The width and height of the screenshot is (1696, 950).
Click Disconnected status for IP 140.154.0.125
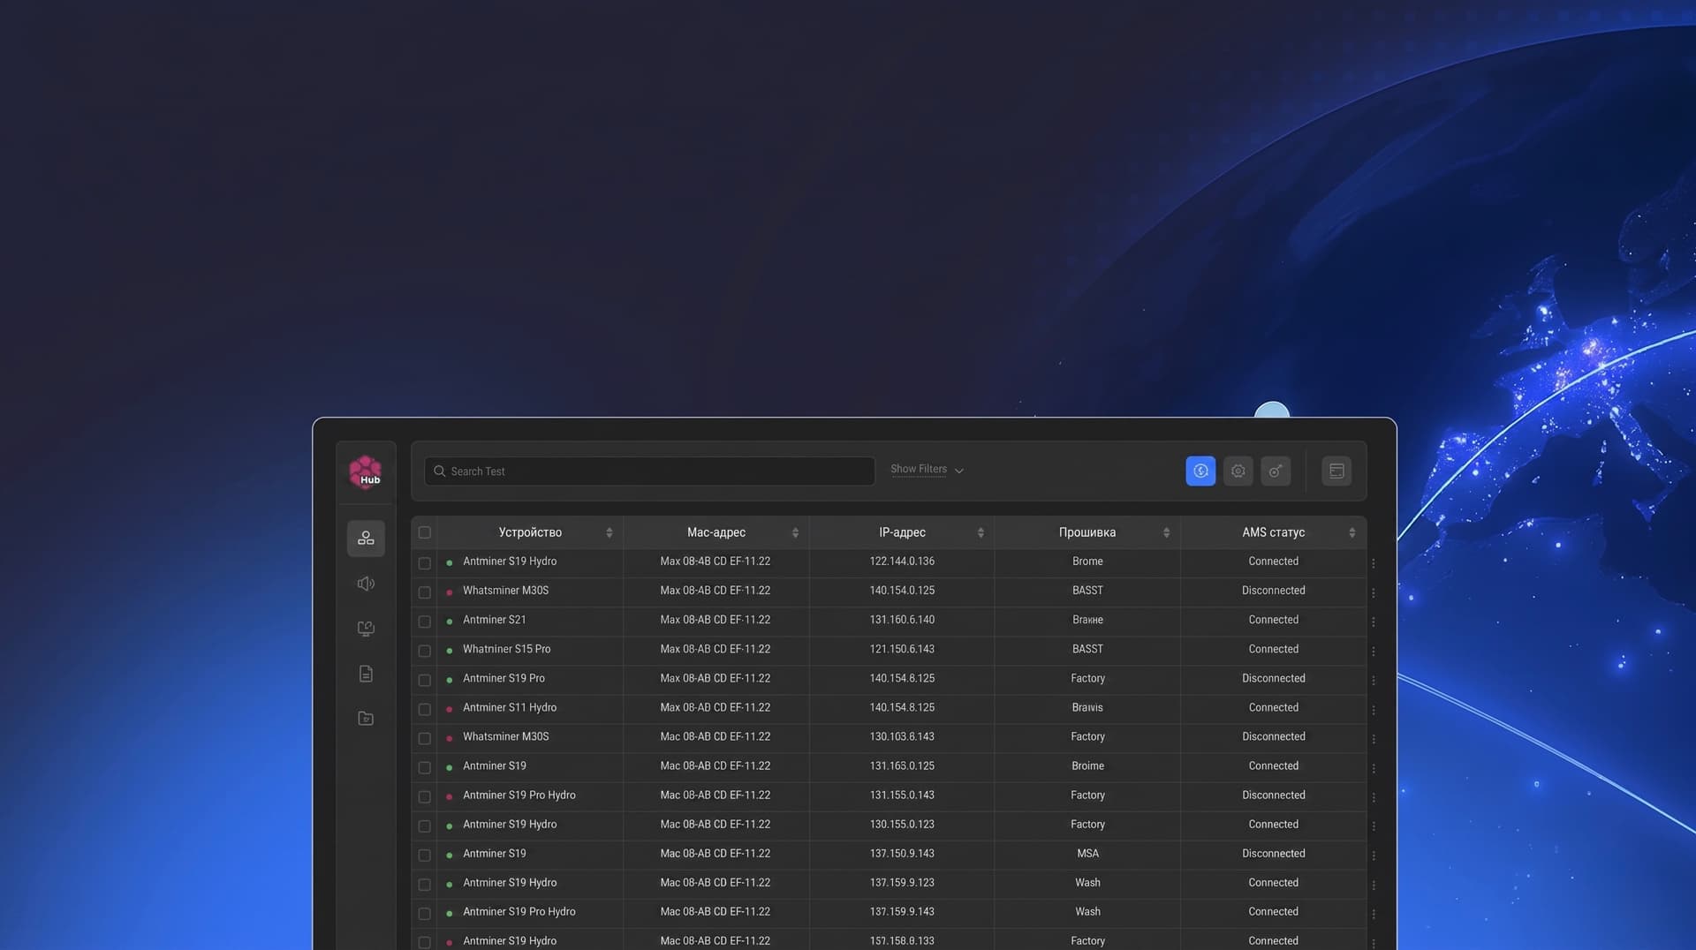coord(1273,591)
